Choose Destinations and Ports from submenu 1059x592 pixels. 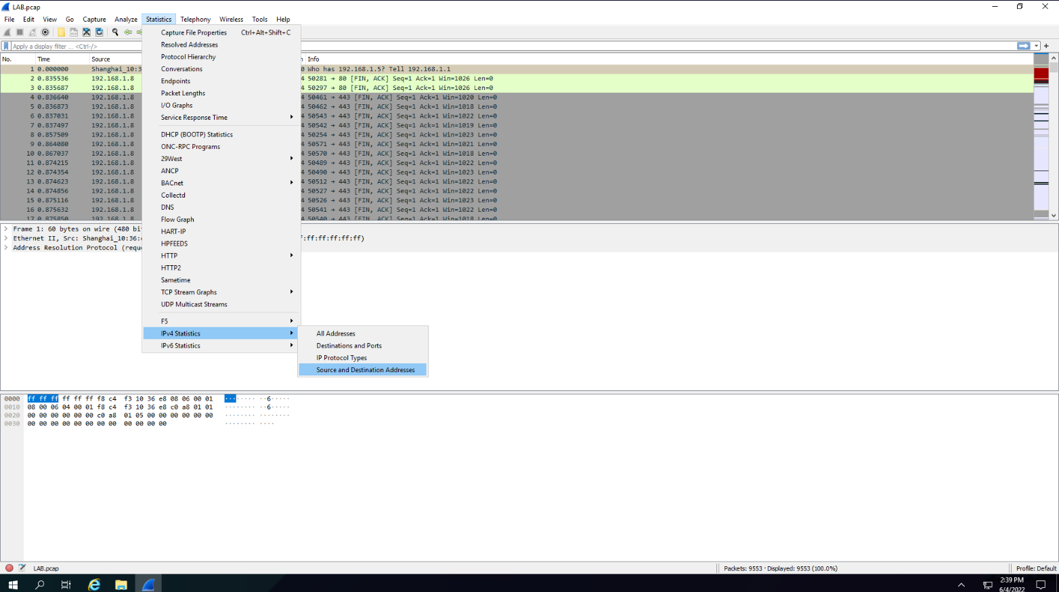point(349,346)
